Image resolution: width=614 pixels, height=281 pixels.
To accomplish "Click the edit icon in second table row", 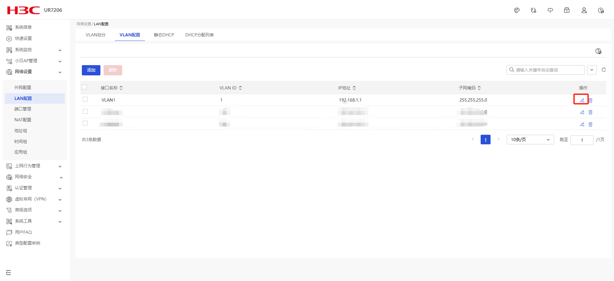I will [x=582, y=112].
